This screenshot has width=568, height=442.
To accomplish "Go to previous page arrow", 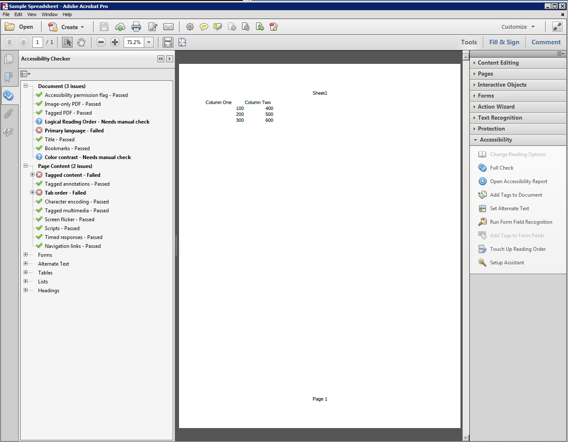I will tap(10, 42).
